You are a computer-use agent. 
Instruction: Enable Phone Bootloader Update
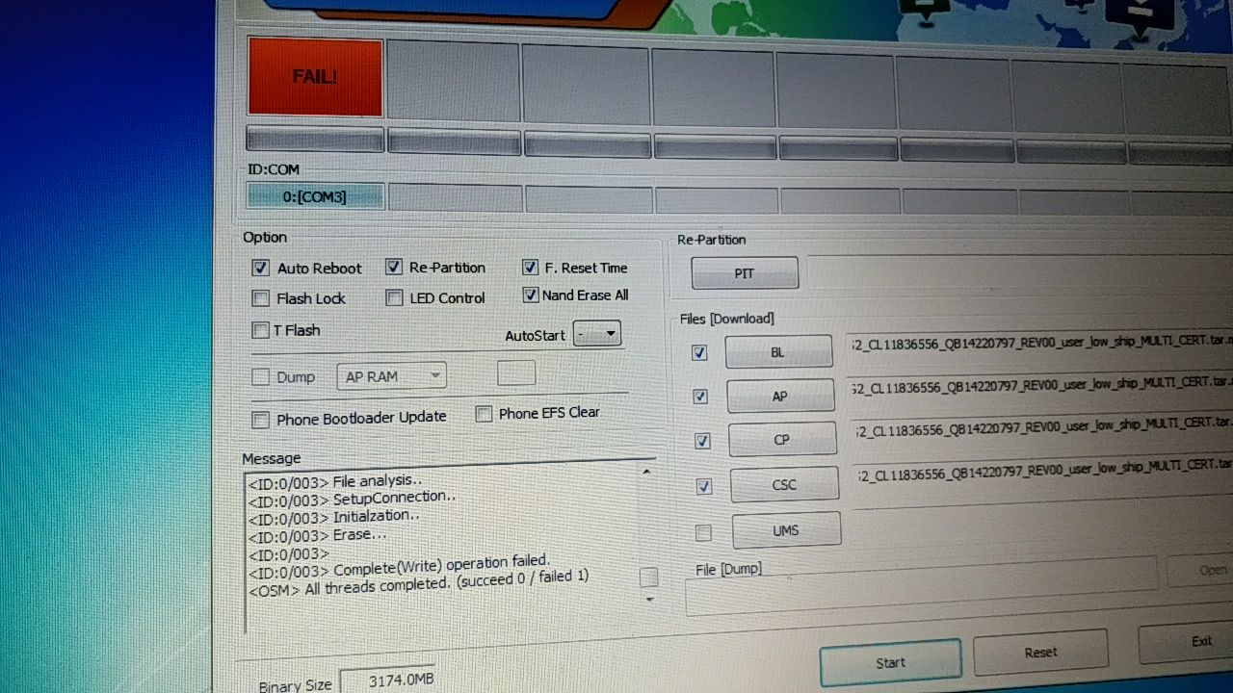260,420
